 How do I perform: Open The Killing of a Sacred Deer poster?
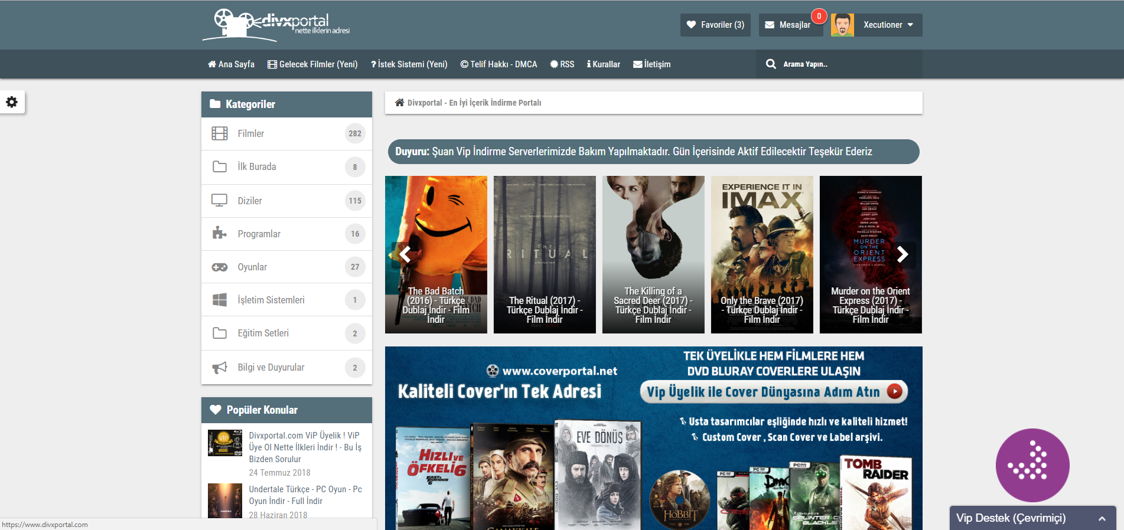[x=653, y=254]
